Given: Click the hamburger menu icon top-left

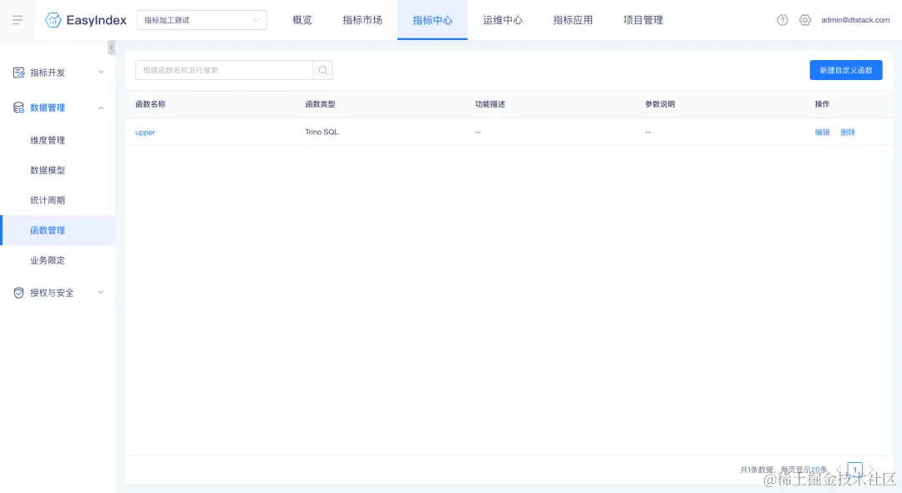Looking at the screenshot, I should [17, 19].
